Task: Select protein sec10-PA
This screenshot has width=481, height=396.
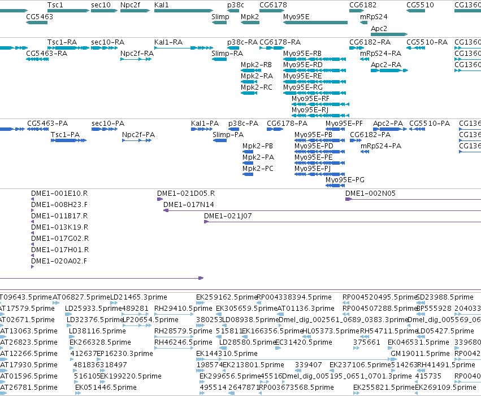Action: point(108,124)
